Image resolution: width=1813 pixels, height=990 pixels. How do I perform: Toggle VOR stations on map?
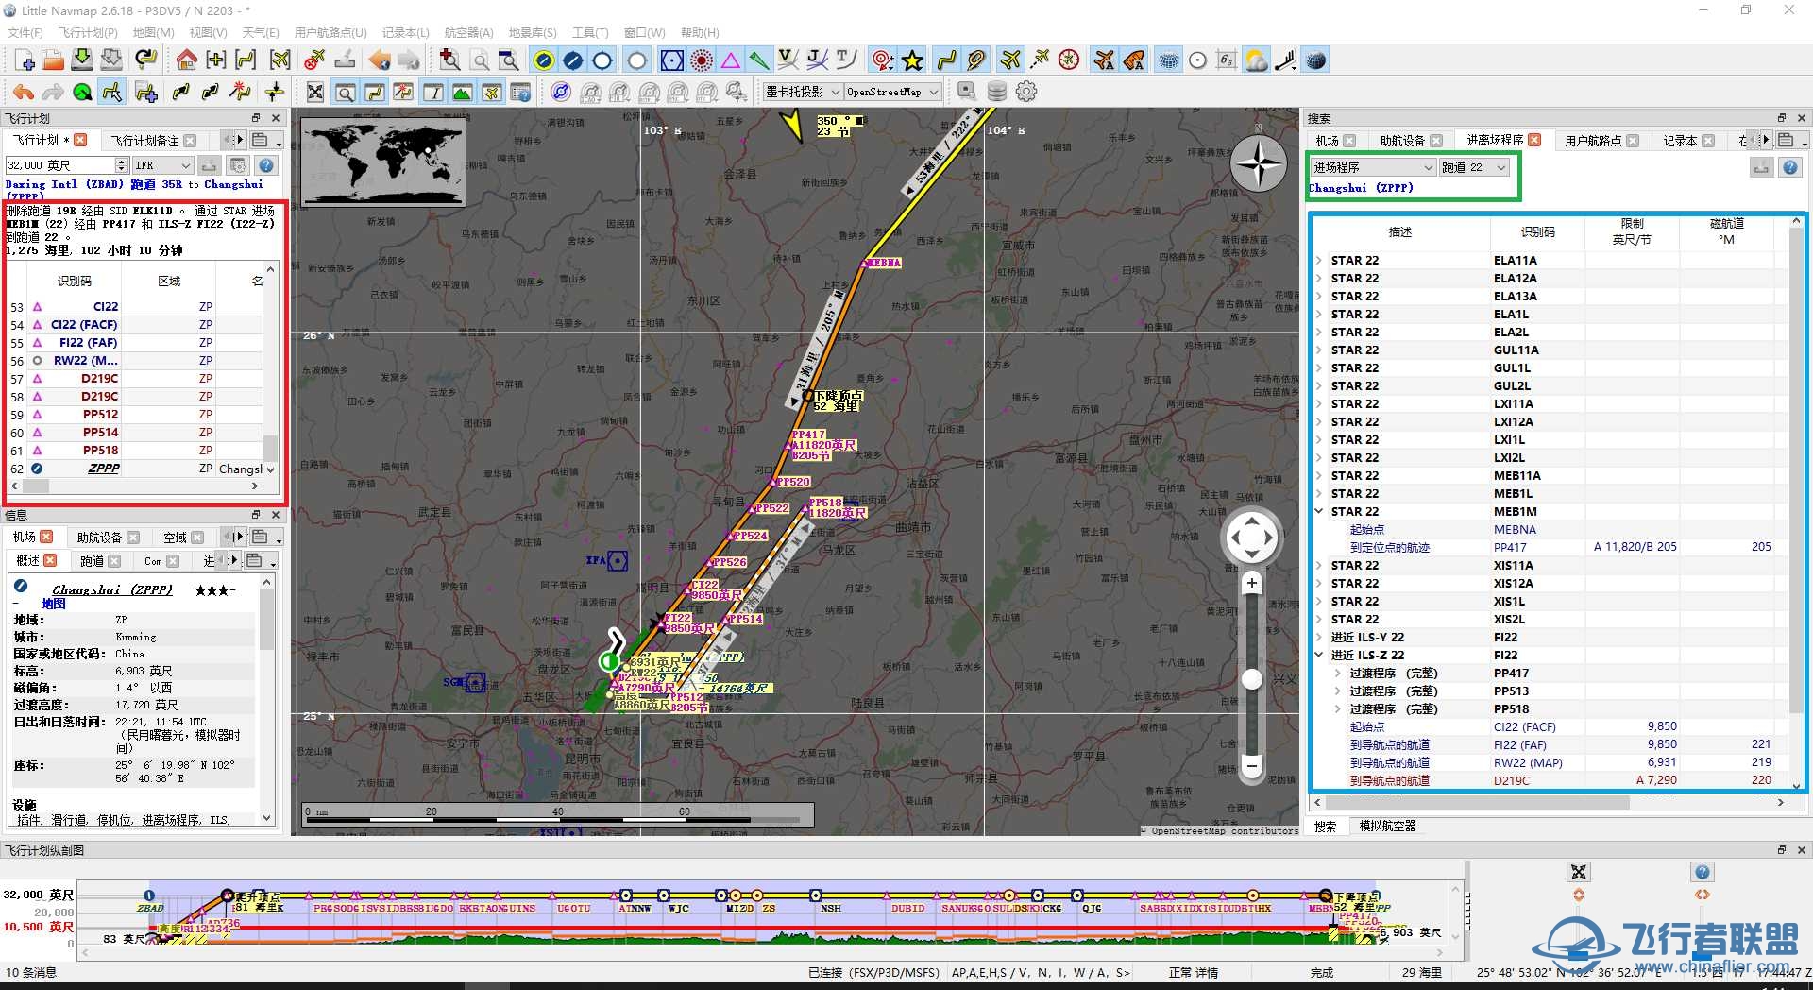[671, 60]
